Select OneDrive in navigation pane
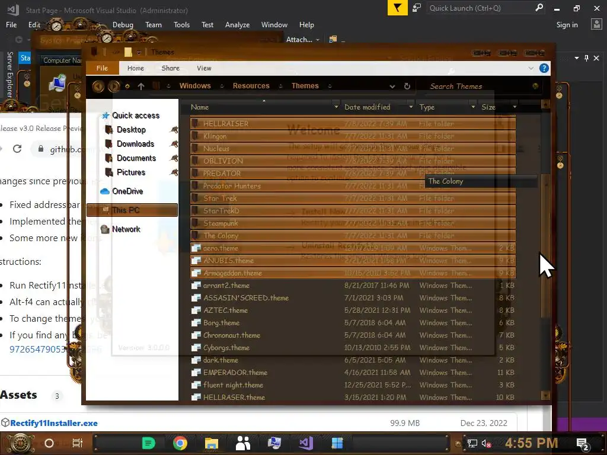607x455 pixels. click(127, 191)
